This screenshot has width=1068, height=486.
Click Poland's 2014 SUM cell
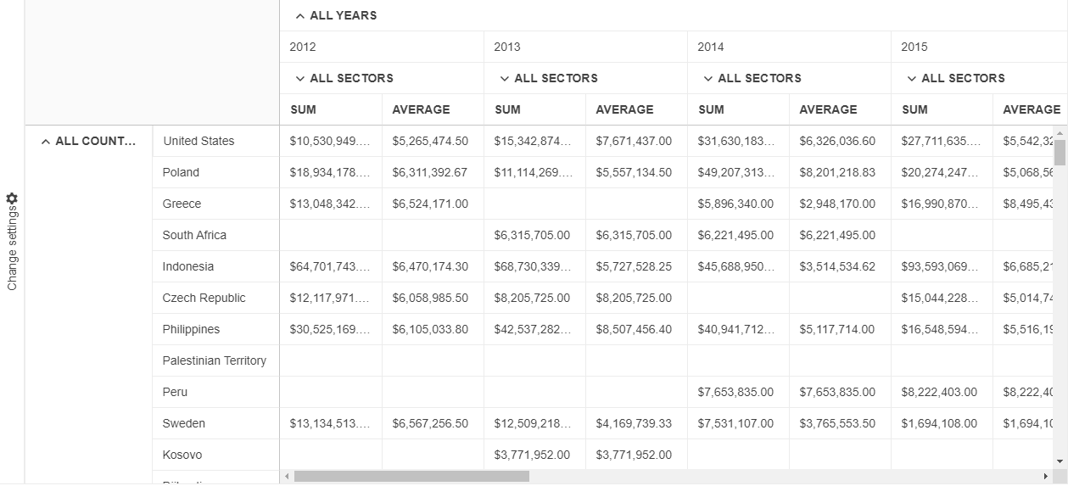pyautogui.click(x=736, y=173)
